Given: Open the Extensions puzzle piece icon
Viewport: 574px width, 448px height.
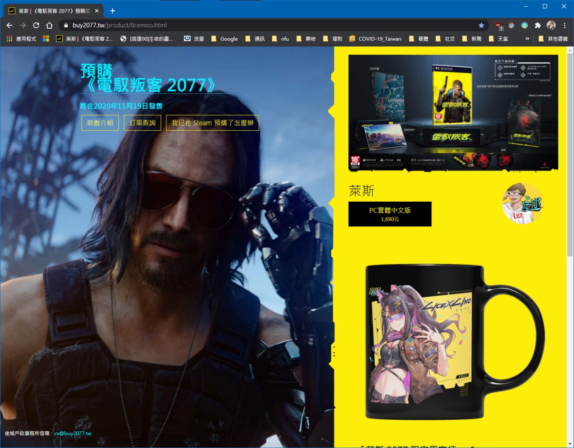Looking at the screenshot, I should coord(538,26).
